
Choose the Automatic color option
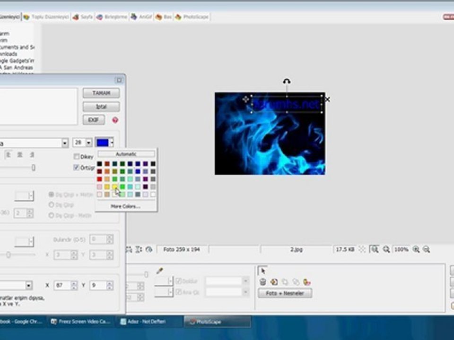[x=126, y=154]
